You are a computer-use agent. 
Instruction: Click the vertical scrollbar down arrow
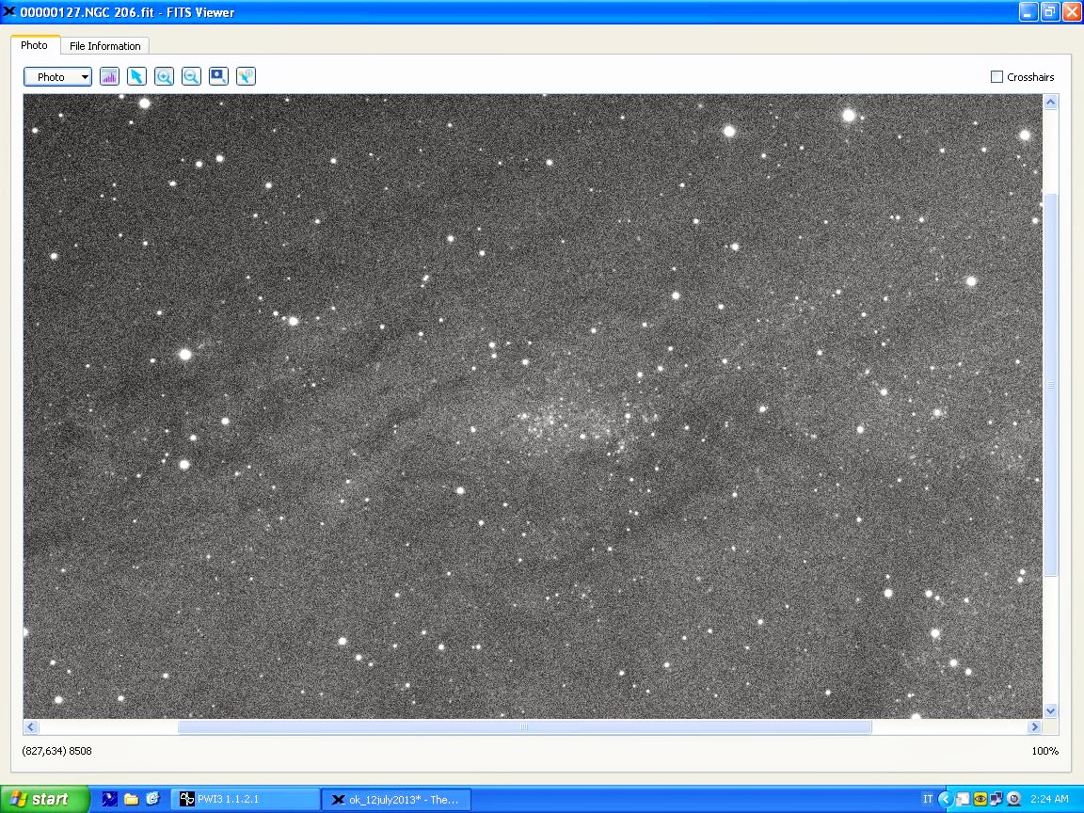pos(1050,711)
